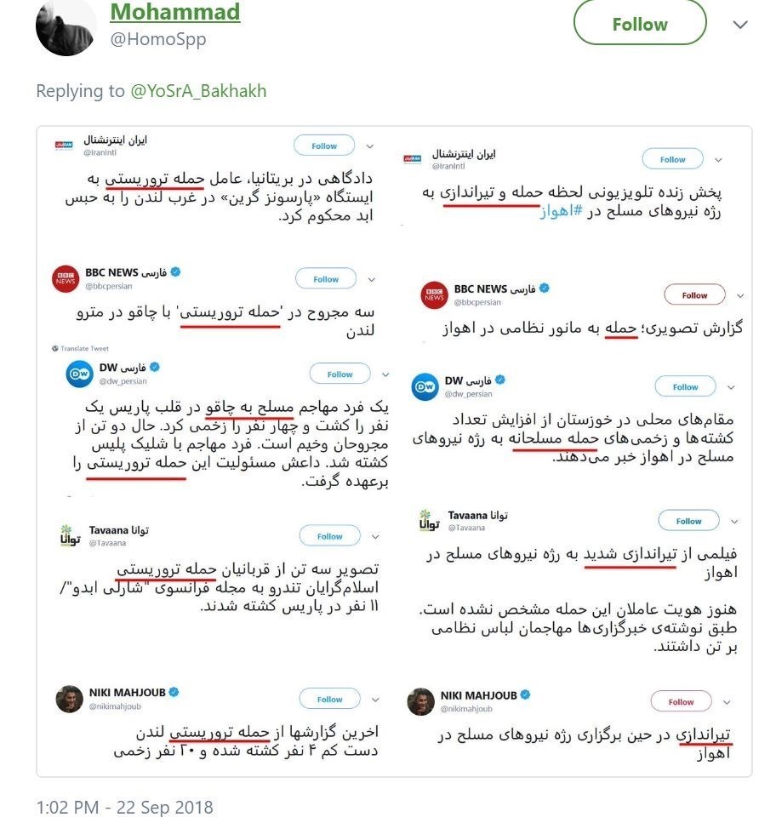This screenshot has width=776, height=817.
Task: Click the DW Persian logo, left tweet
Action: (80, 374)
